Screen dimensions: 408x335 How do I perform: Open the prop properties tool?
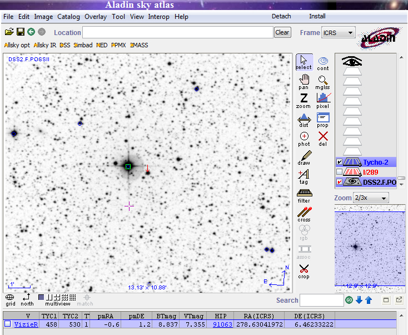[323, 120]
